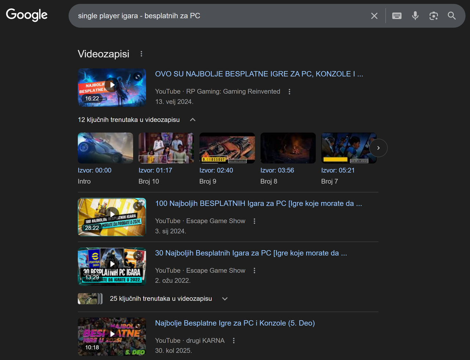Click timestamp Izvor: 00:00
Image resolution: width=470 pixels, height=360 pixels.
94,170
